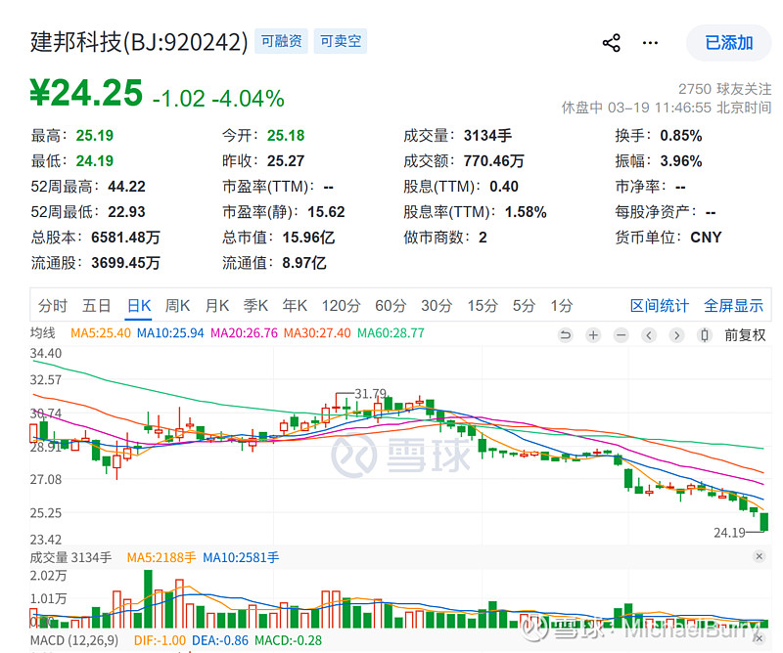Click the DIF:-1.00 value
This screenshot has width=783, height=653.
(160, 640)
